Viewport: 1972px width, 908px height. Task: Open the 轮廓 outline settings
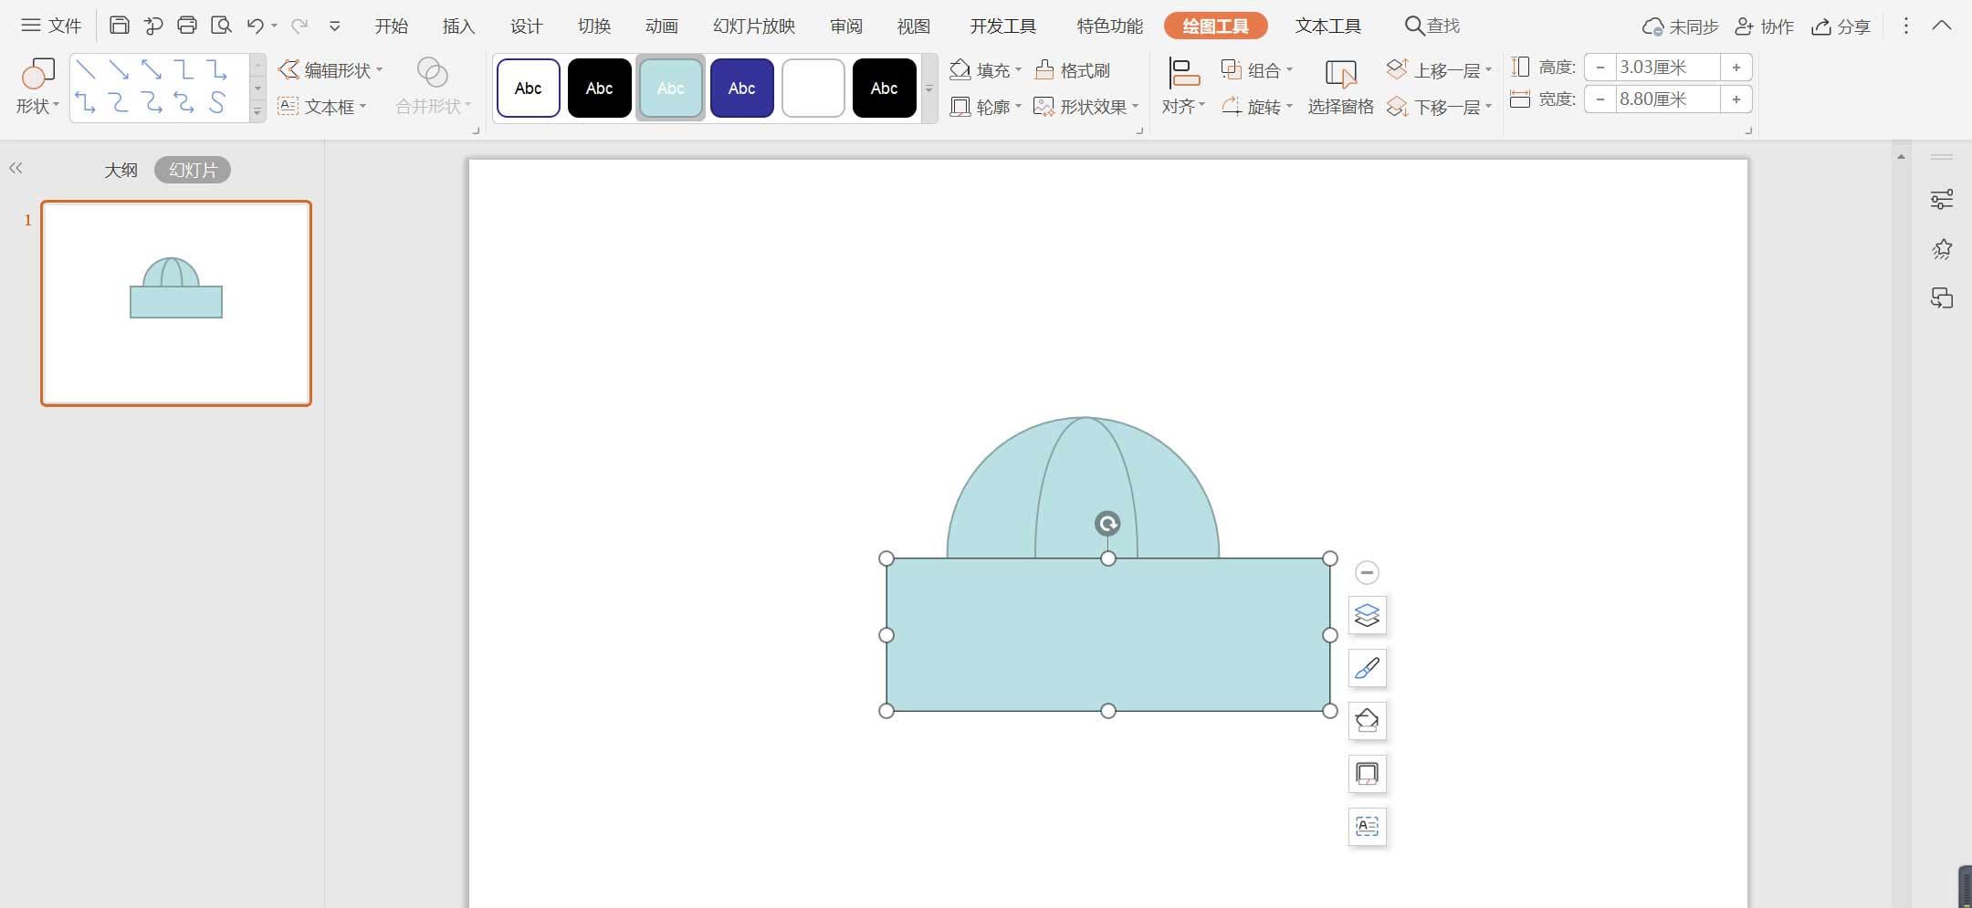(x=986, y=107)
